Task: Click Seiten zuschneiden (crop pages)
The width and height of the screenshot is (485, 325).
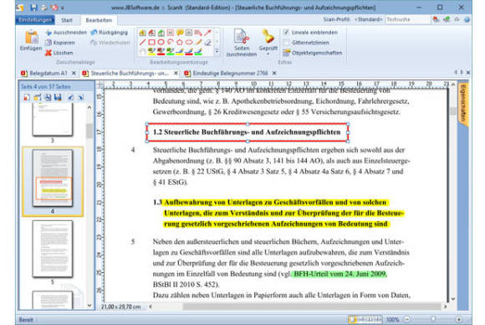Action: [242, 43]
